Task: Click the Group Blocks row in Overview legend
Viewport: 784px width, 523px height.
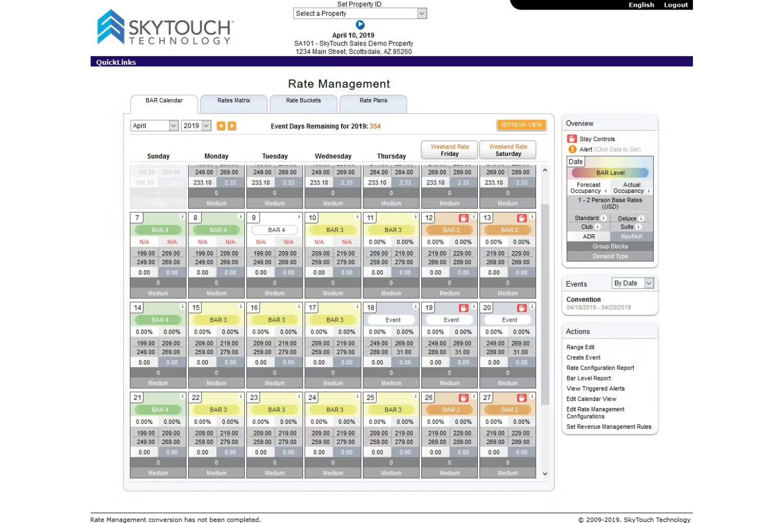Action: click(x=610, y=246)
